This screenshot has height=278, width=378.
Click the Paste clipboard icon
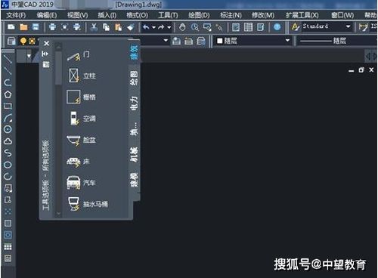tap(118, 27)
